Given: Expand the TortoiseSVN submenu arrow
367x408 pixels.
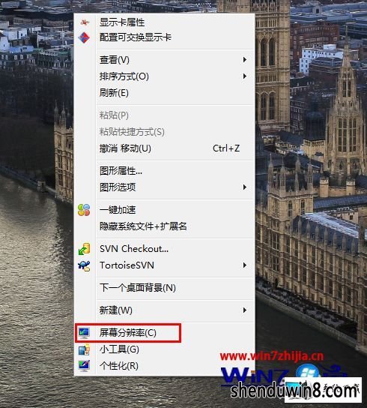Looking at the screenshot, I should [x=245, y=265].
